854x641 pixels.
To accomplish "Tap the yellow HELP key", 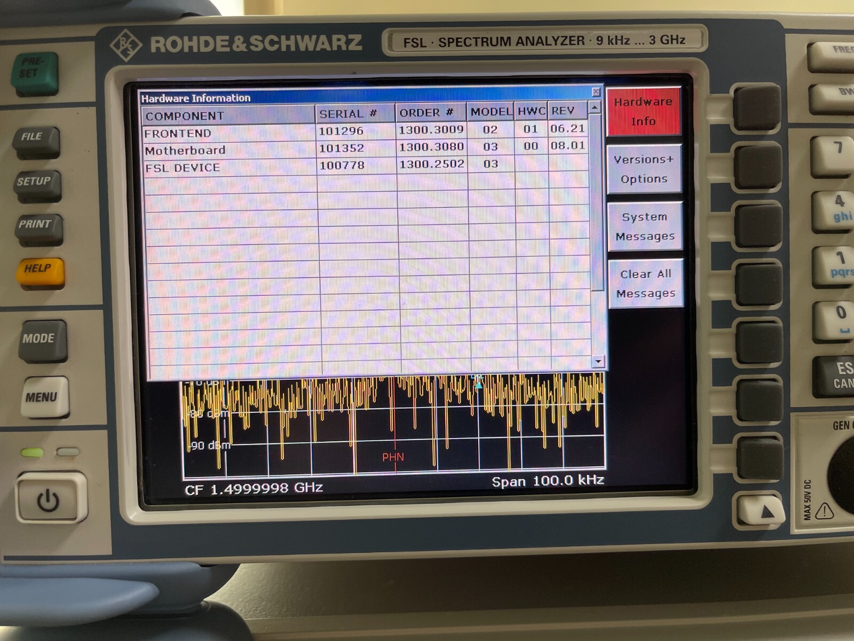I will (x=41, y=272).
